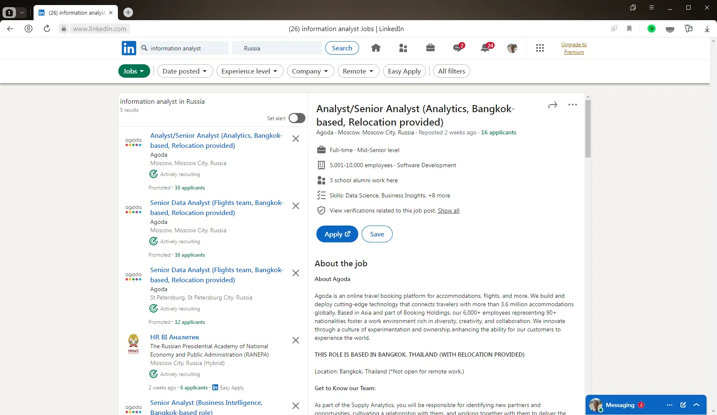Image resolution: width=717 pixels, height=415 pixels.
Task: Compose new message in Messaging bar
Action: (x=683, y=405)
